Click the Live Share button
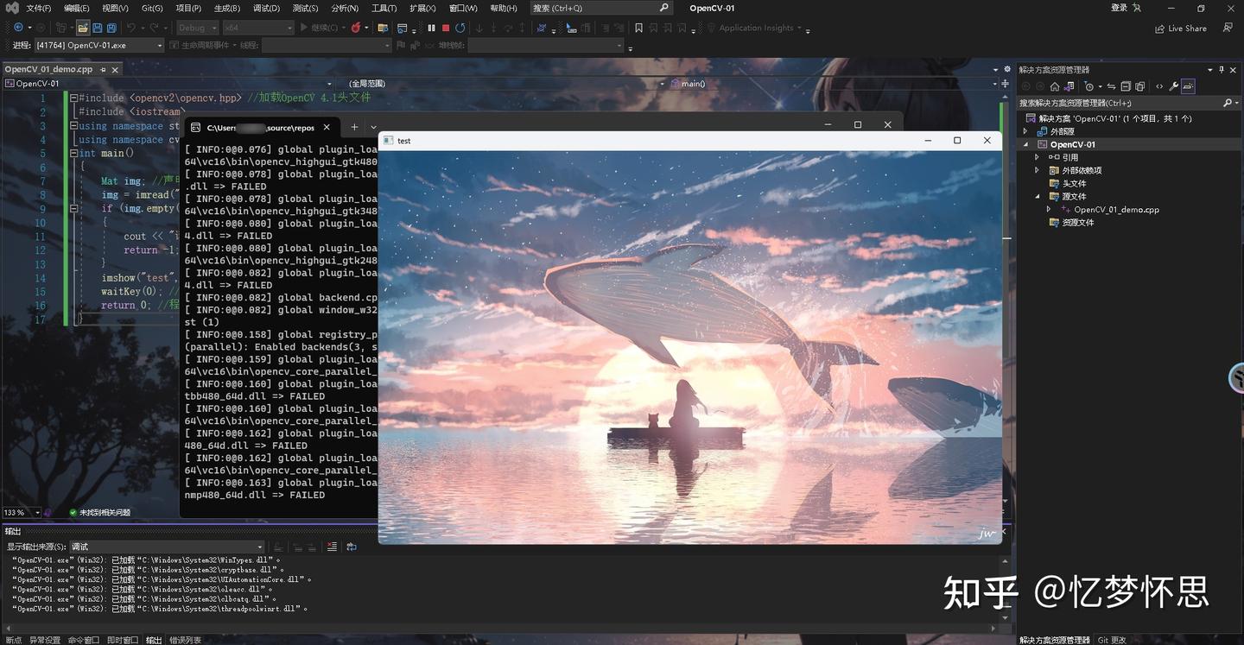Image resolution: width=1244 pixels, height=645 pixels. coord(1181,28)
